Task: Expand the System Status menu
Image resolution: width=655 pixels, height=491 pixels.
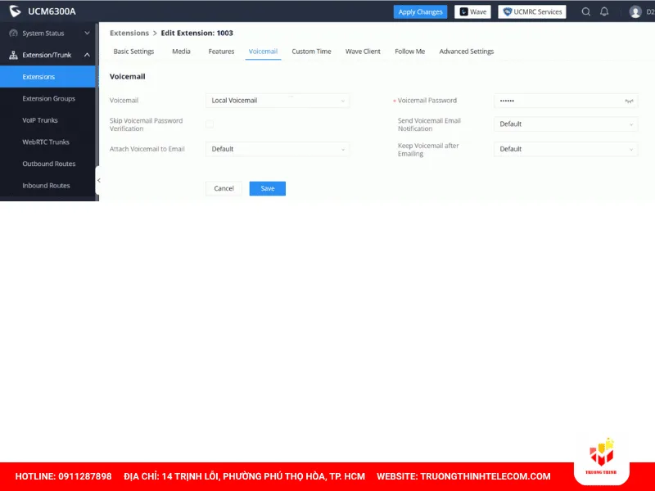Action: [x=49, y=33]
